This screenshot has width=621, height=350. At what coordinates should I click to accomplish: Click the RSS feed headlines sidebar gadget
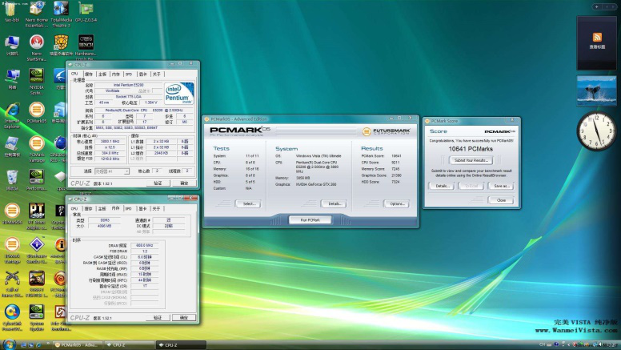pos(597,42)
